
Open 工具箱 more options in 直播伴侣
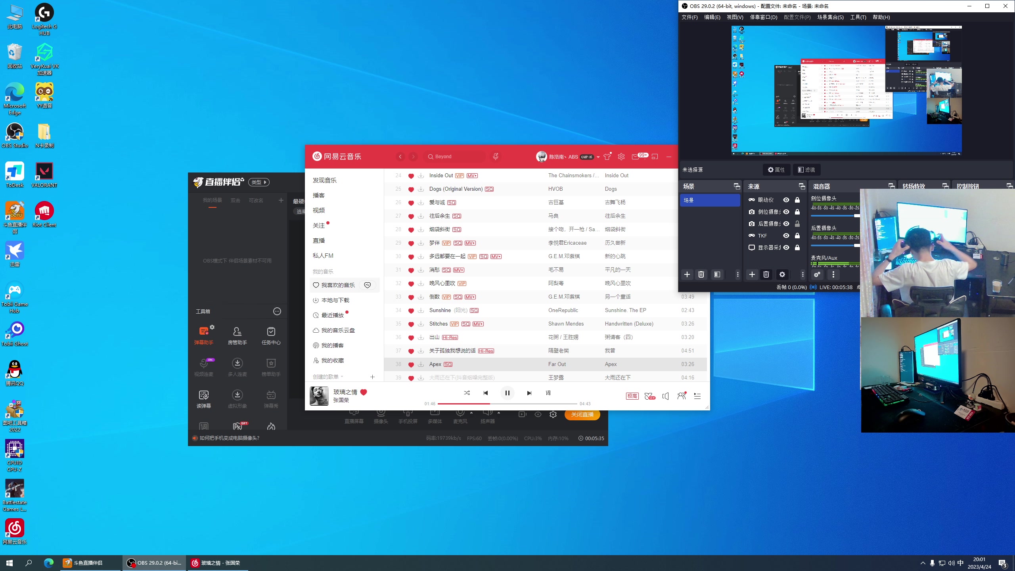pos(277,311)
